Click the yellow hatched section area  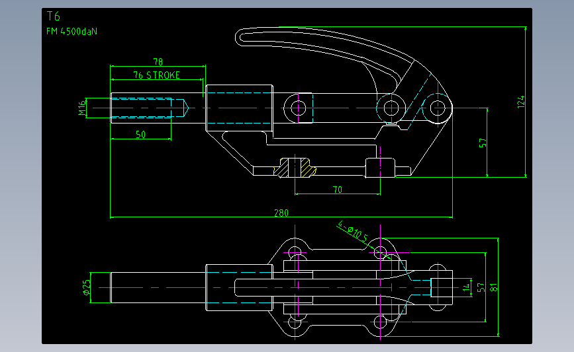pos(295,168)
